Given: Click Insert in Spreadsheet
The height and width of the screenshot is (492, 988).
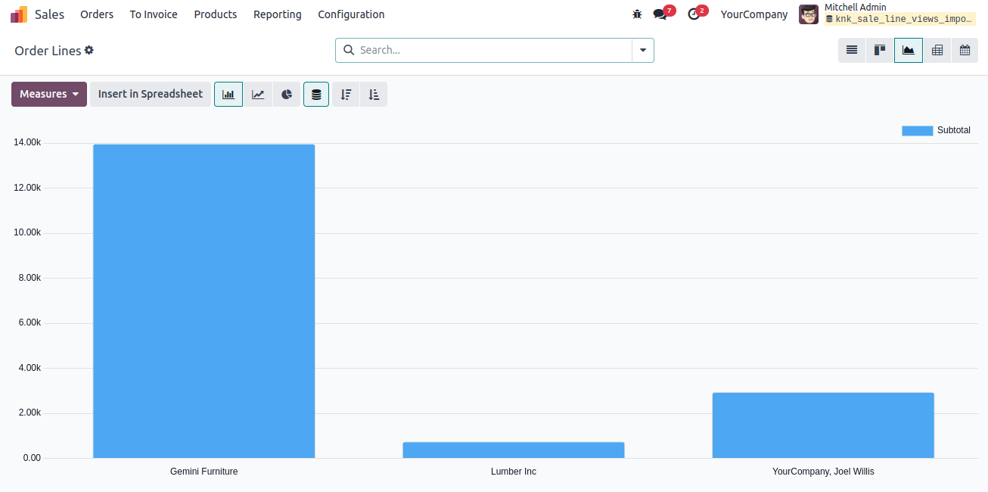Looking at the screenshot, I should pos(151,94).
